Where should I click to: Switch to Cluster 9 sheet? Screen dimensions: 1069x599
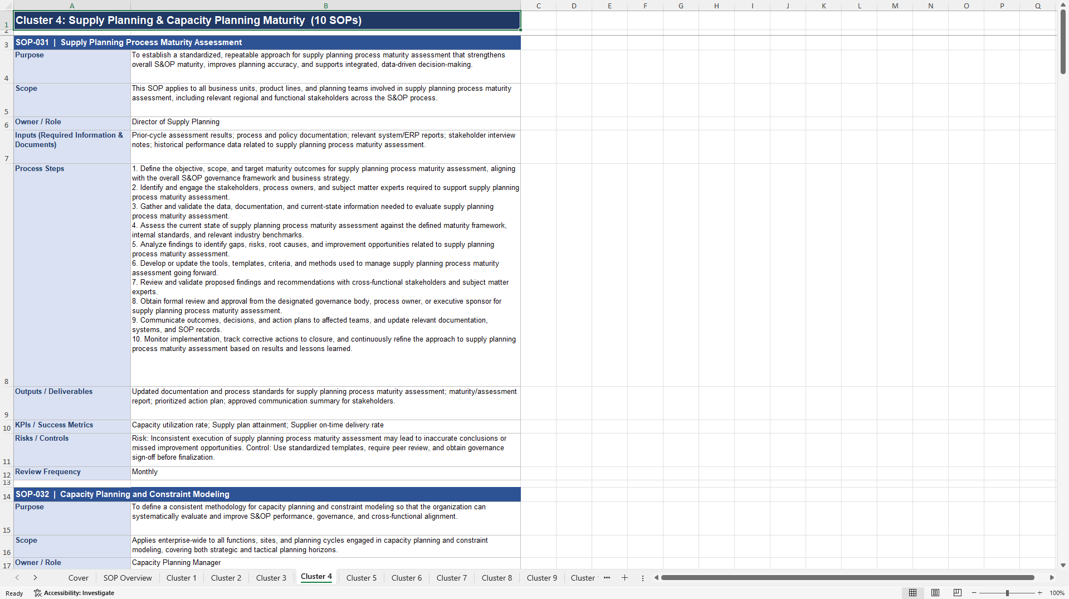(x=542, y=578)
